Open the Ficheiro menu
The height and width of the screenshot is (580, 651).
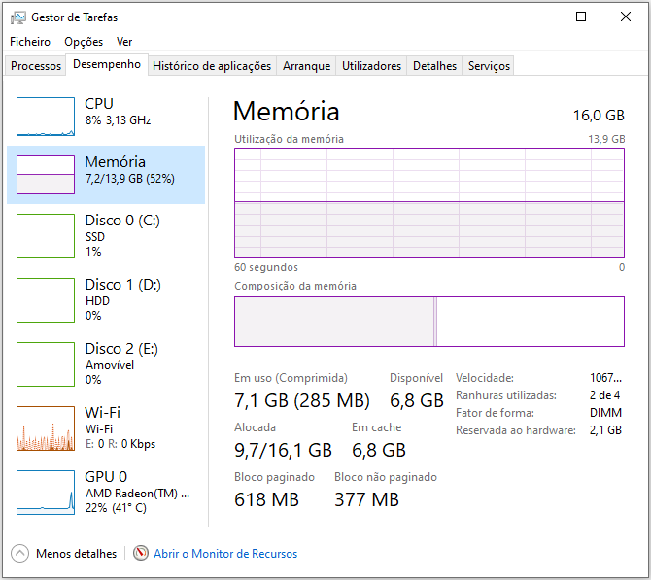[30, 42]
